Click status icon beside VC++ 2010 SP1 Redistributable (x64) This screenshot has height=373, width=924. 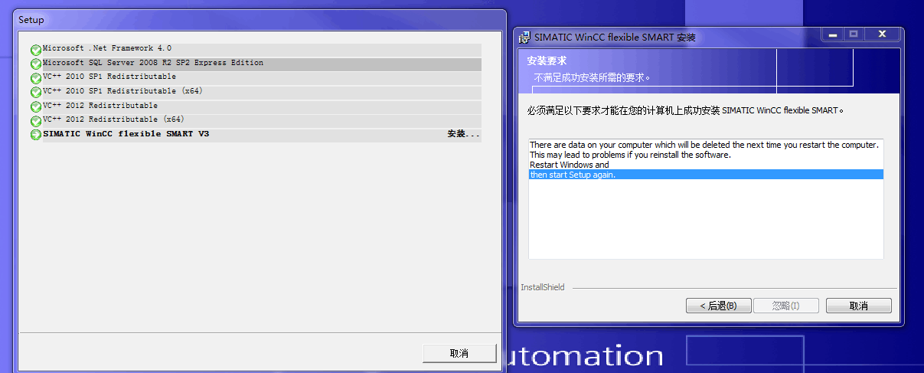[36, 93]
